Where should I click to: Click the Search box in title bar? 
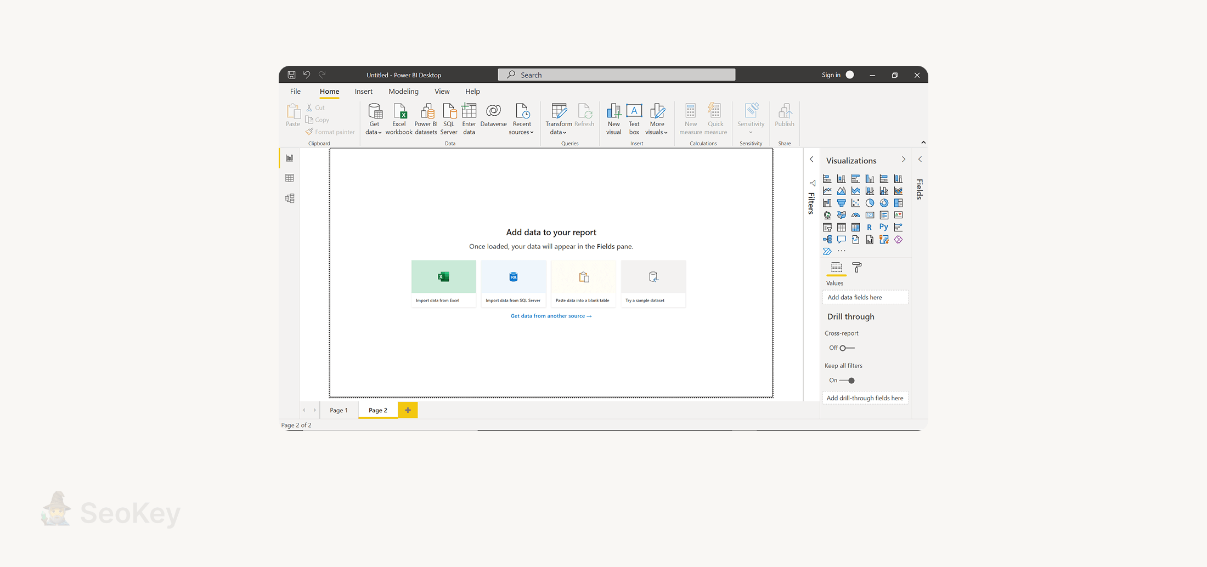pyautogui.click(x=616, y=75)
